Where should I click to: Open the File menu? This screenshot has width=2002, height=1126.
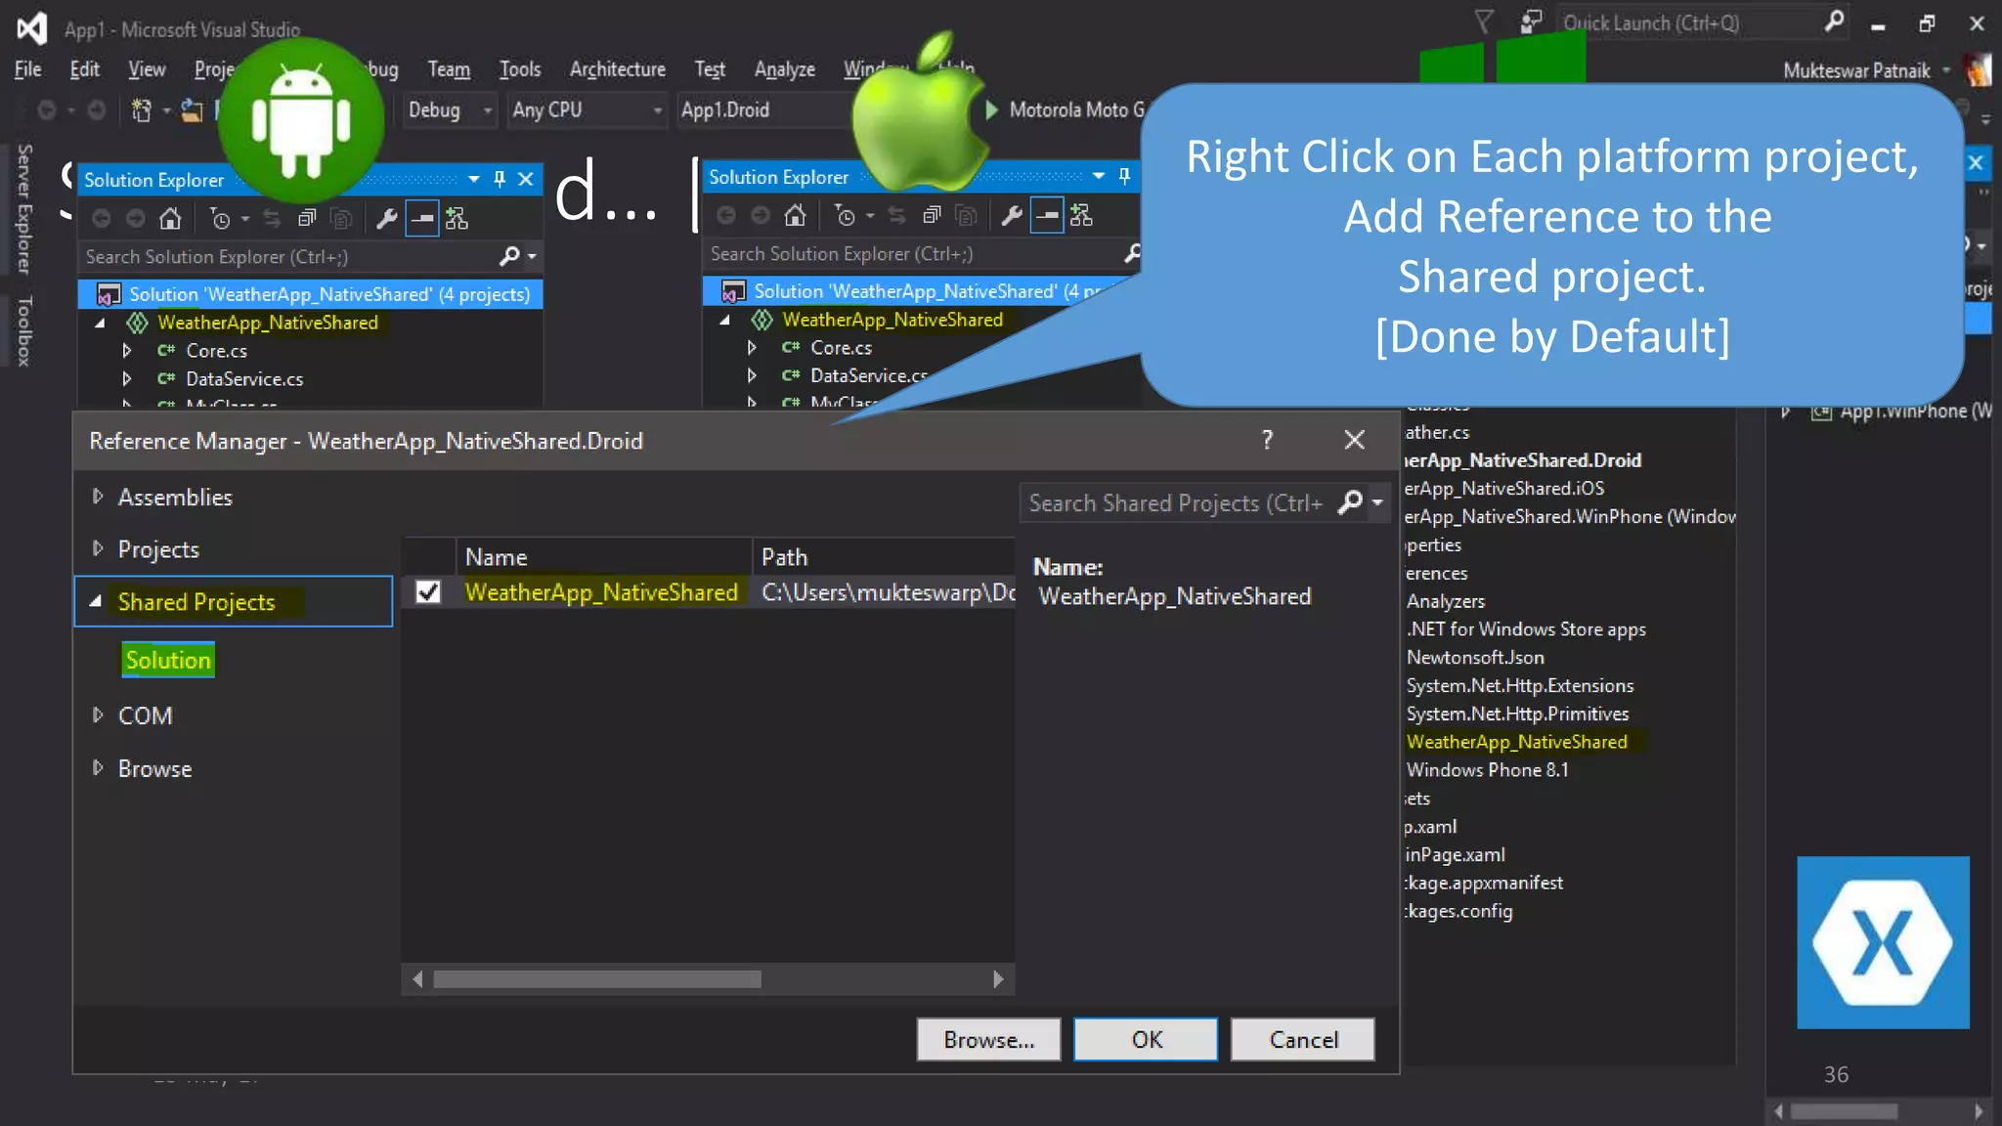(x=28, y=69)
